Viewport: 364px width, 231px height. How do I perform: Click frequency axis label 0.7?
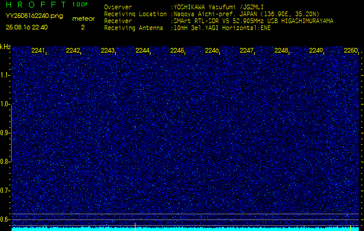coord(5,191)
